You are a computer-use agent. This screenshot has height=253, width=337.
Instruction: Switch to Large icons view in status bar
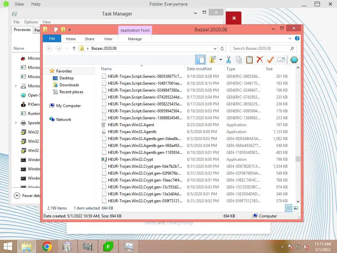pyautogui.click(x=296, y=208)
